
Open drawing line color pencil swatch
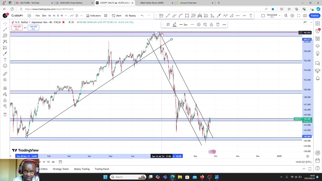click(174, 25)
